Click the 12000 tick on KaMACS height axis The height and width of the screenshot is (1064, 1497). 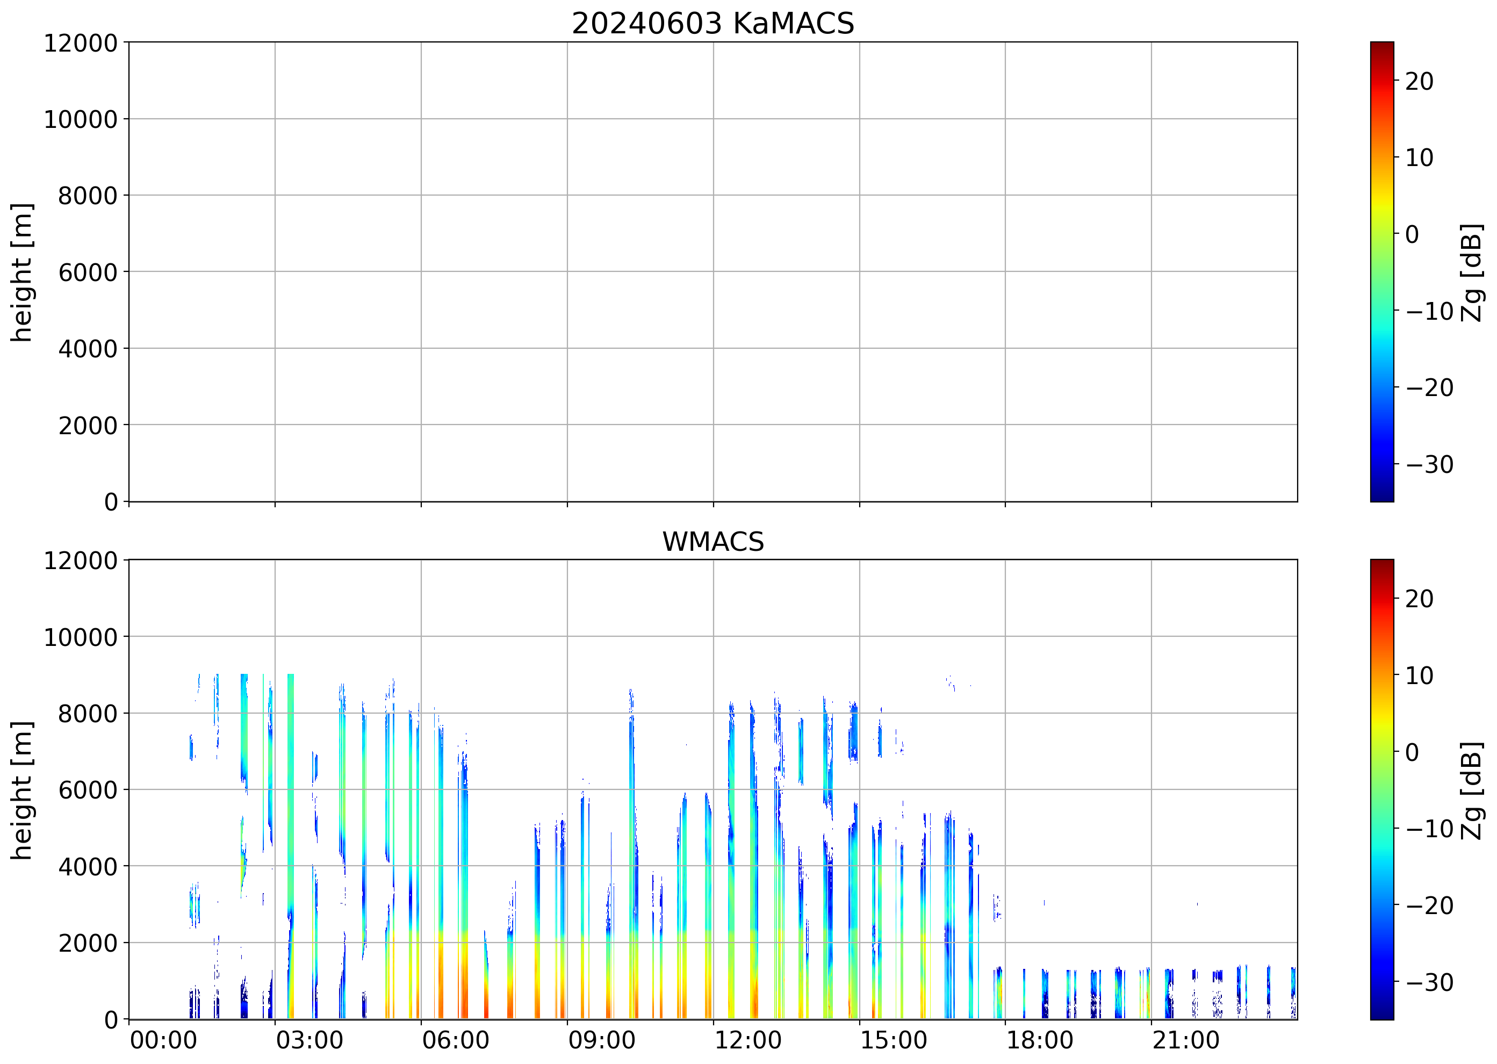click(80, 43)
